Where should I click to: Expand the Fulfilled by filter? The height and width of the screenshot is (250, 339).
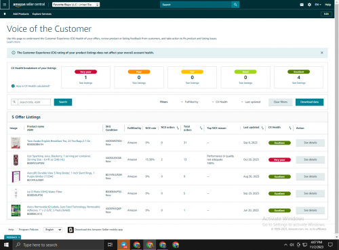click(190, 102)
